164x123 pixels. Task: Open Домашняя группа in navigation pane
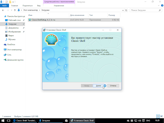(x=14, y=60)
